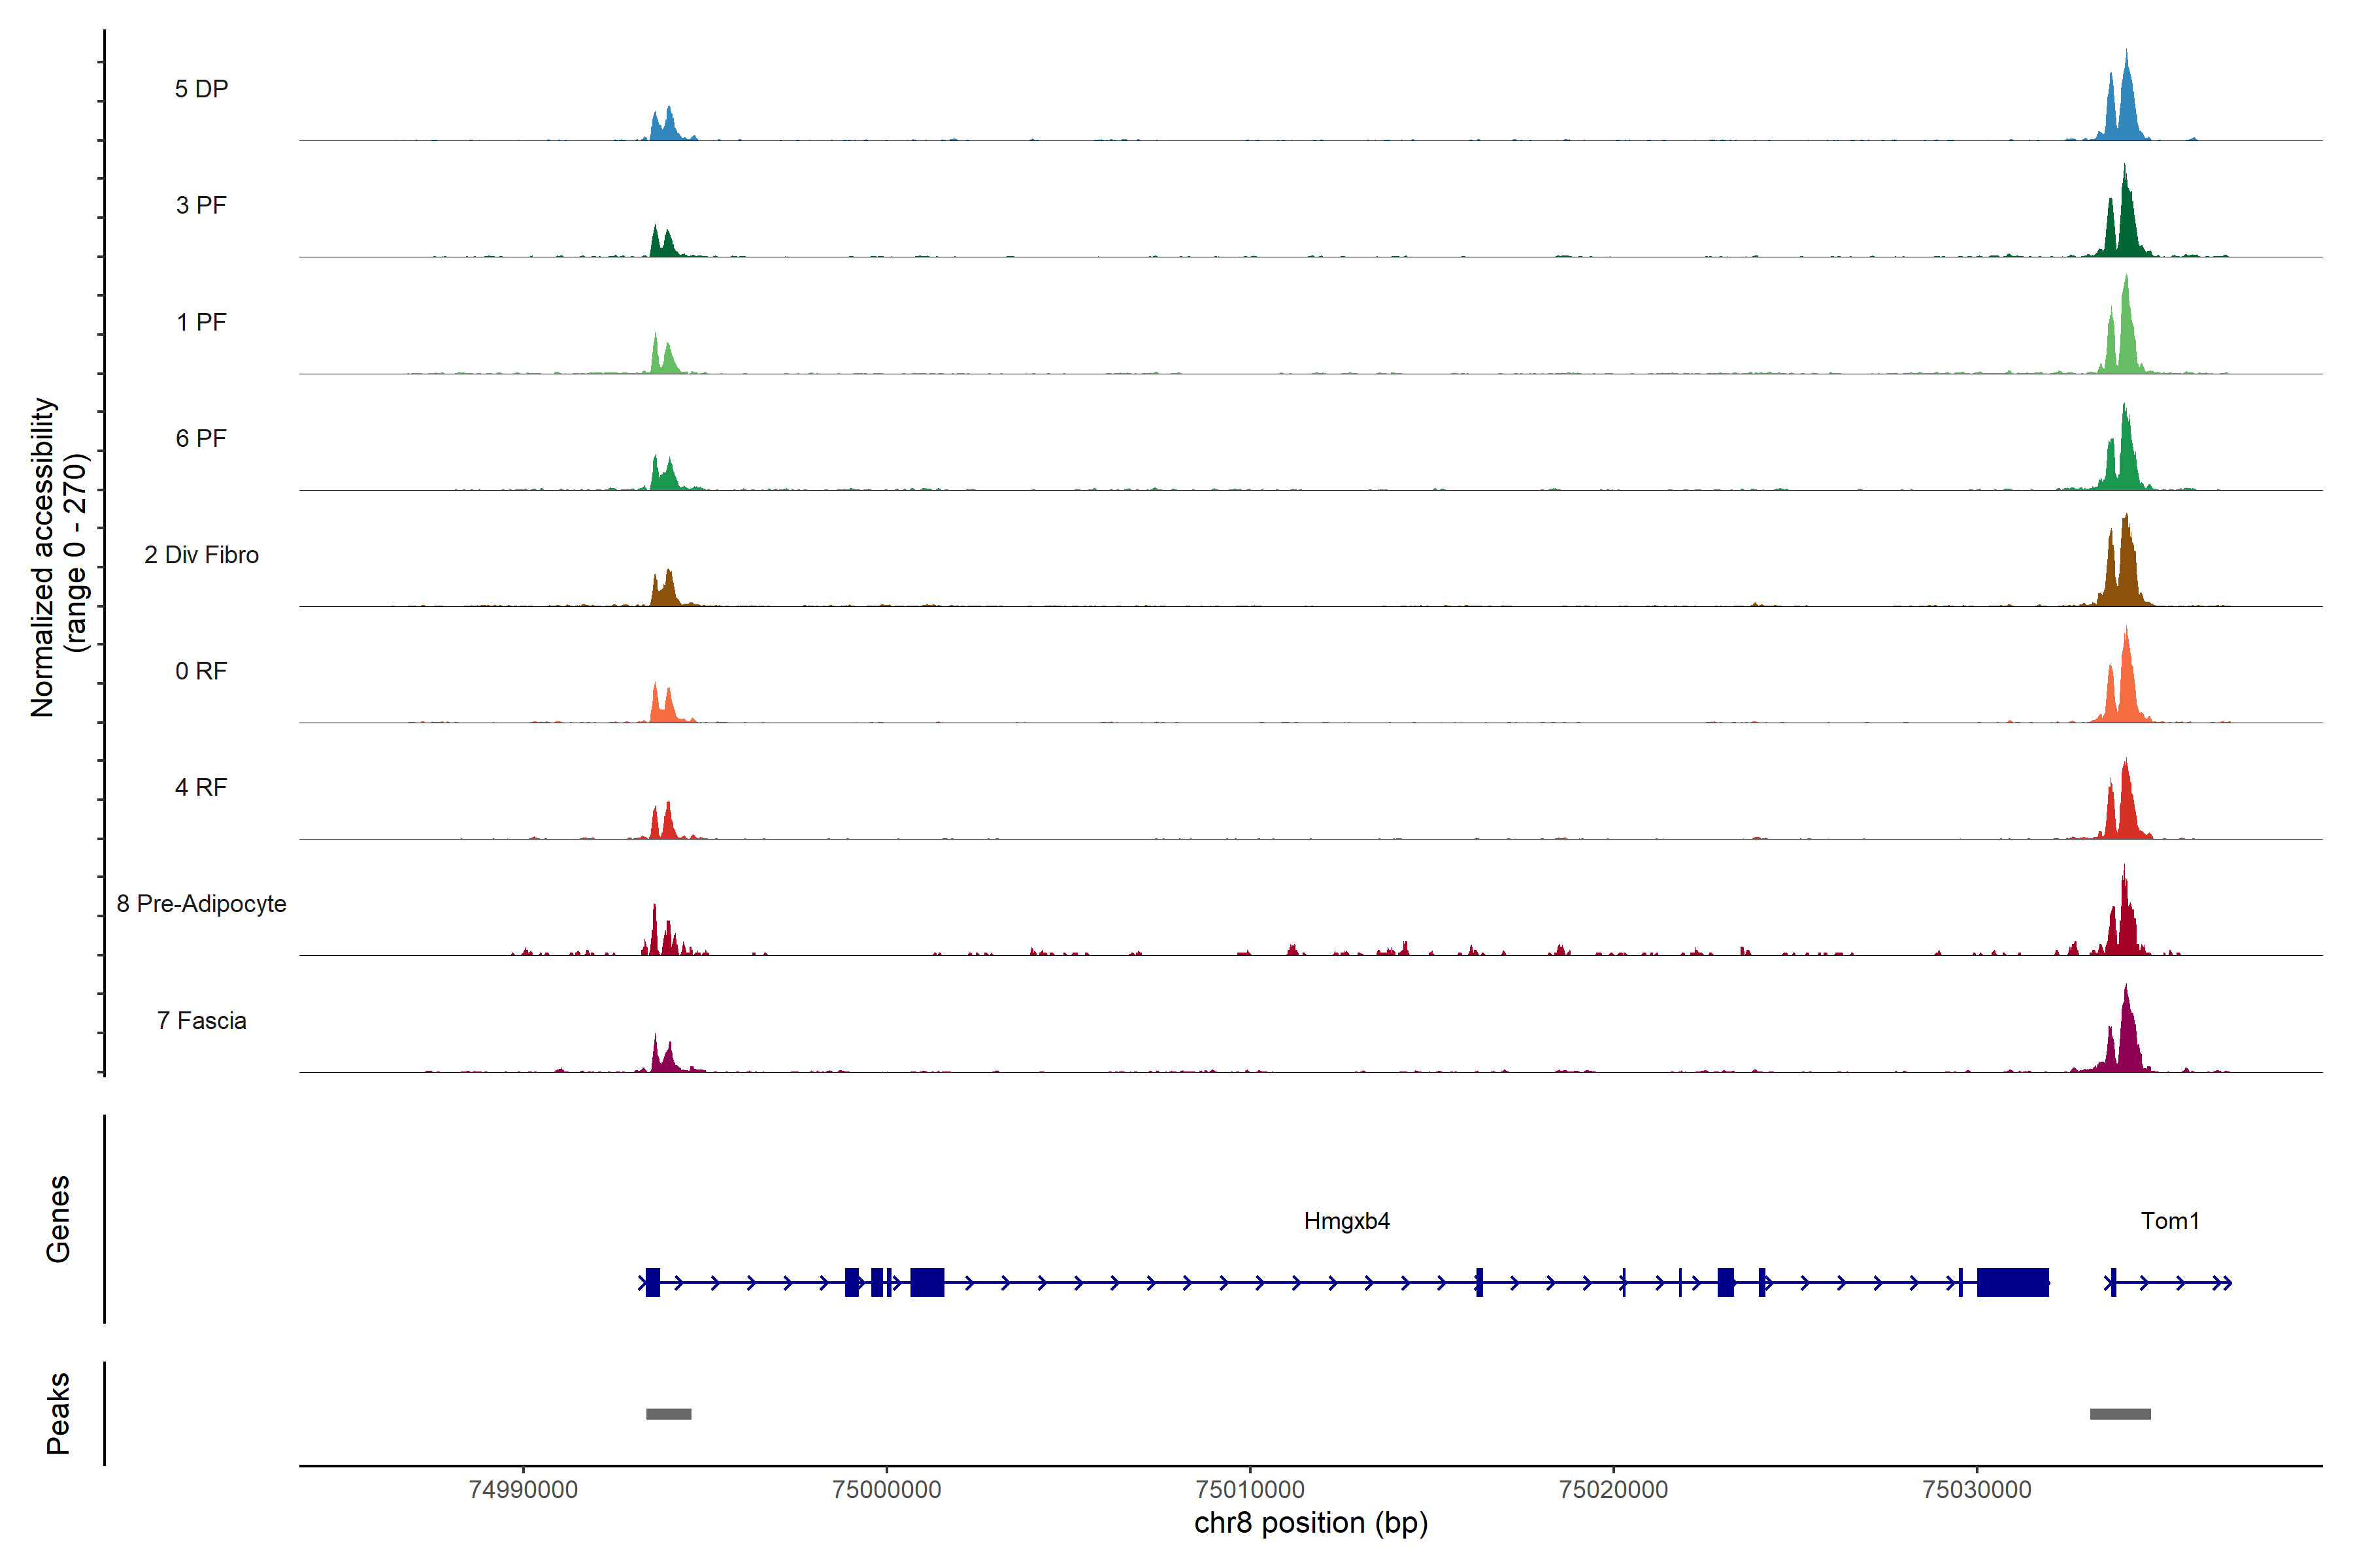
Task: Click the right gray peak bar
Action: 2120,1414
